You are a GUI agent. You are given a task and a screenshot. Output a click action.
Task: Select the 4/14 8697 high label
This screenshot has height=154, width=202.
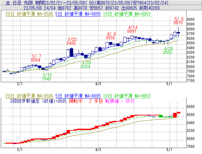pyautogui.click(x=132, y=29)
